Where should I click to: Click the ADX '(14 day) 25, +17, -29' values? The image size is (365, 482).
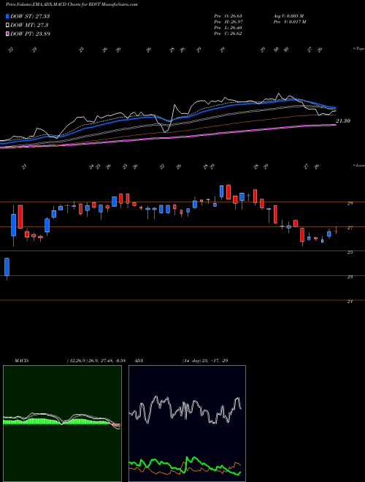tap(204, 361)
